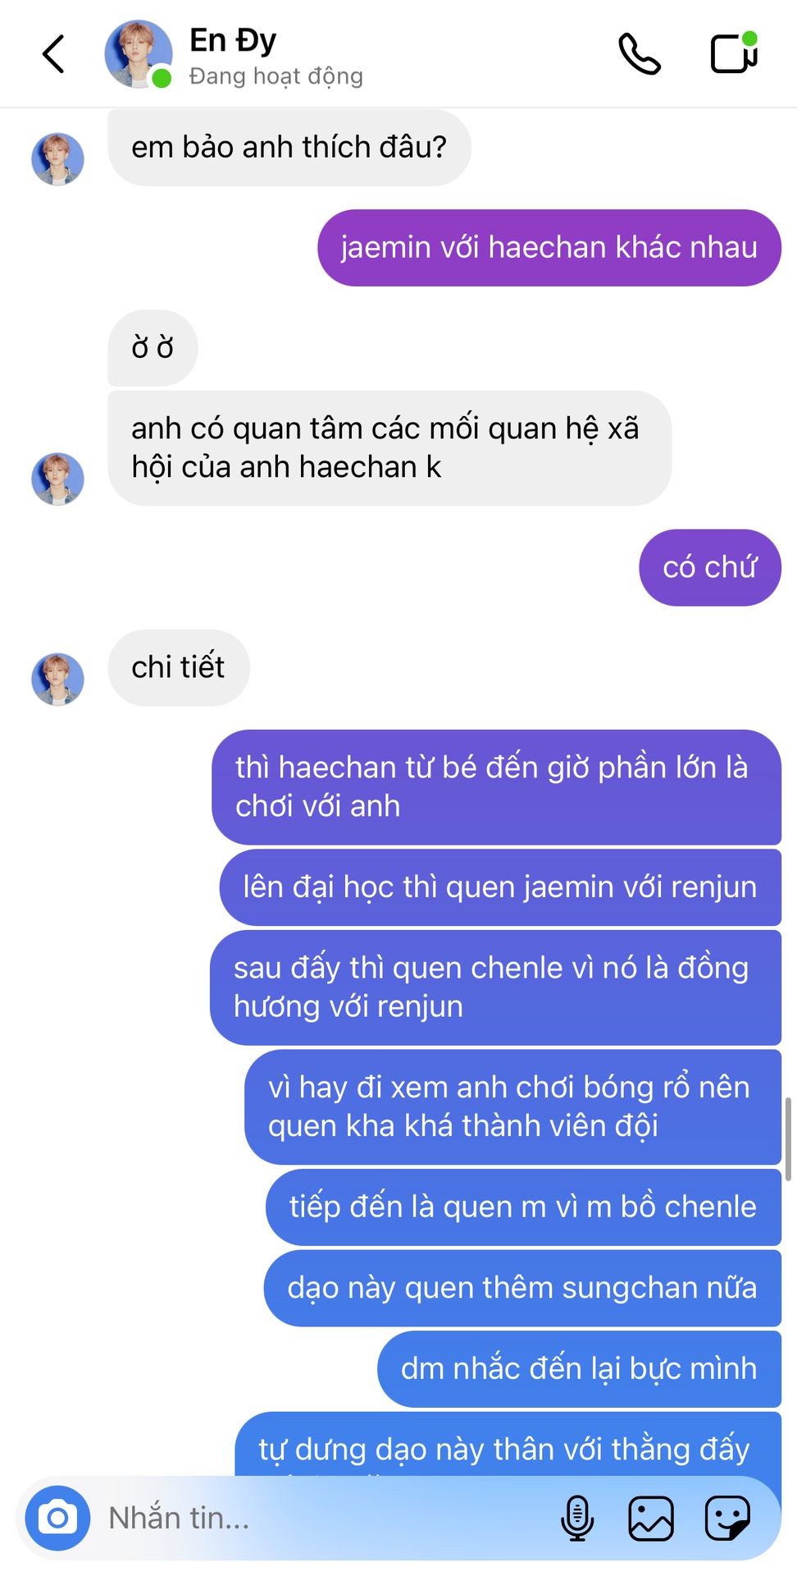Tap 'Đang hoạt động' status text
This screenshot has height=1576, width=797.
276,76
